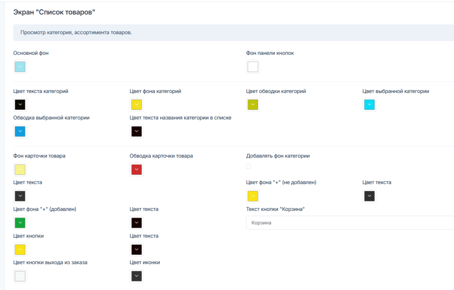Image resolution: width=454 pixels, height=290 pixels.
Task: Open the Цвет текста категорий color dropdown
Action: (x=20, y=105)
